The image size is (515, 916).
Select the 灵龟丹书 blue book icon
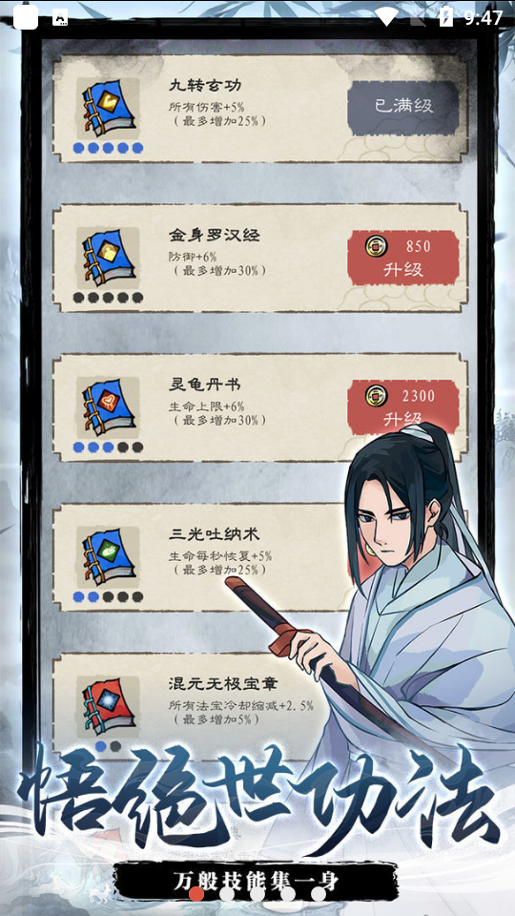[x=108, y=407]
